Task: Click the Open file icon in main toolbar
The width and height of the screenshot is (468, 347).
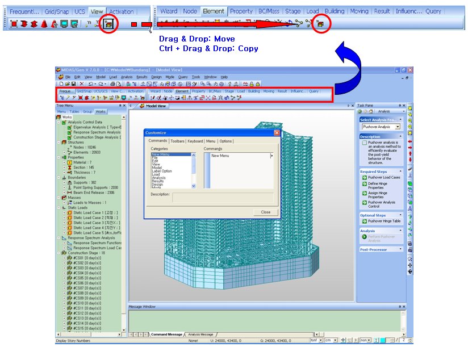Action: [66, 83]
